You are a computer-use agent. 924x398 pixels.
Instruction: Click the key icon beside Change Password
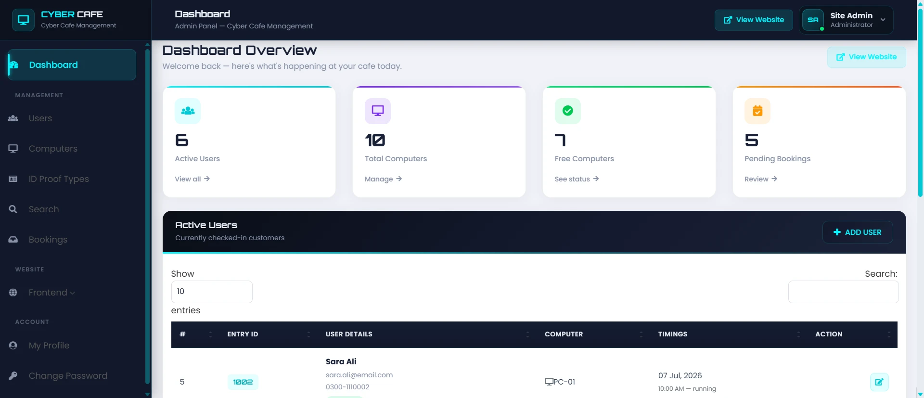pyautogui.click(x=13, y=376)
